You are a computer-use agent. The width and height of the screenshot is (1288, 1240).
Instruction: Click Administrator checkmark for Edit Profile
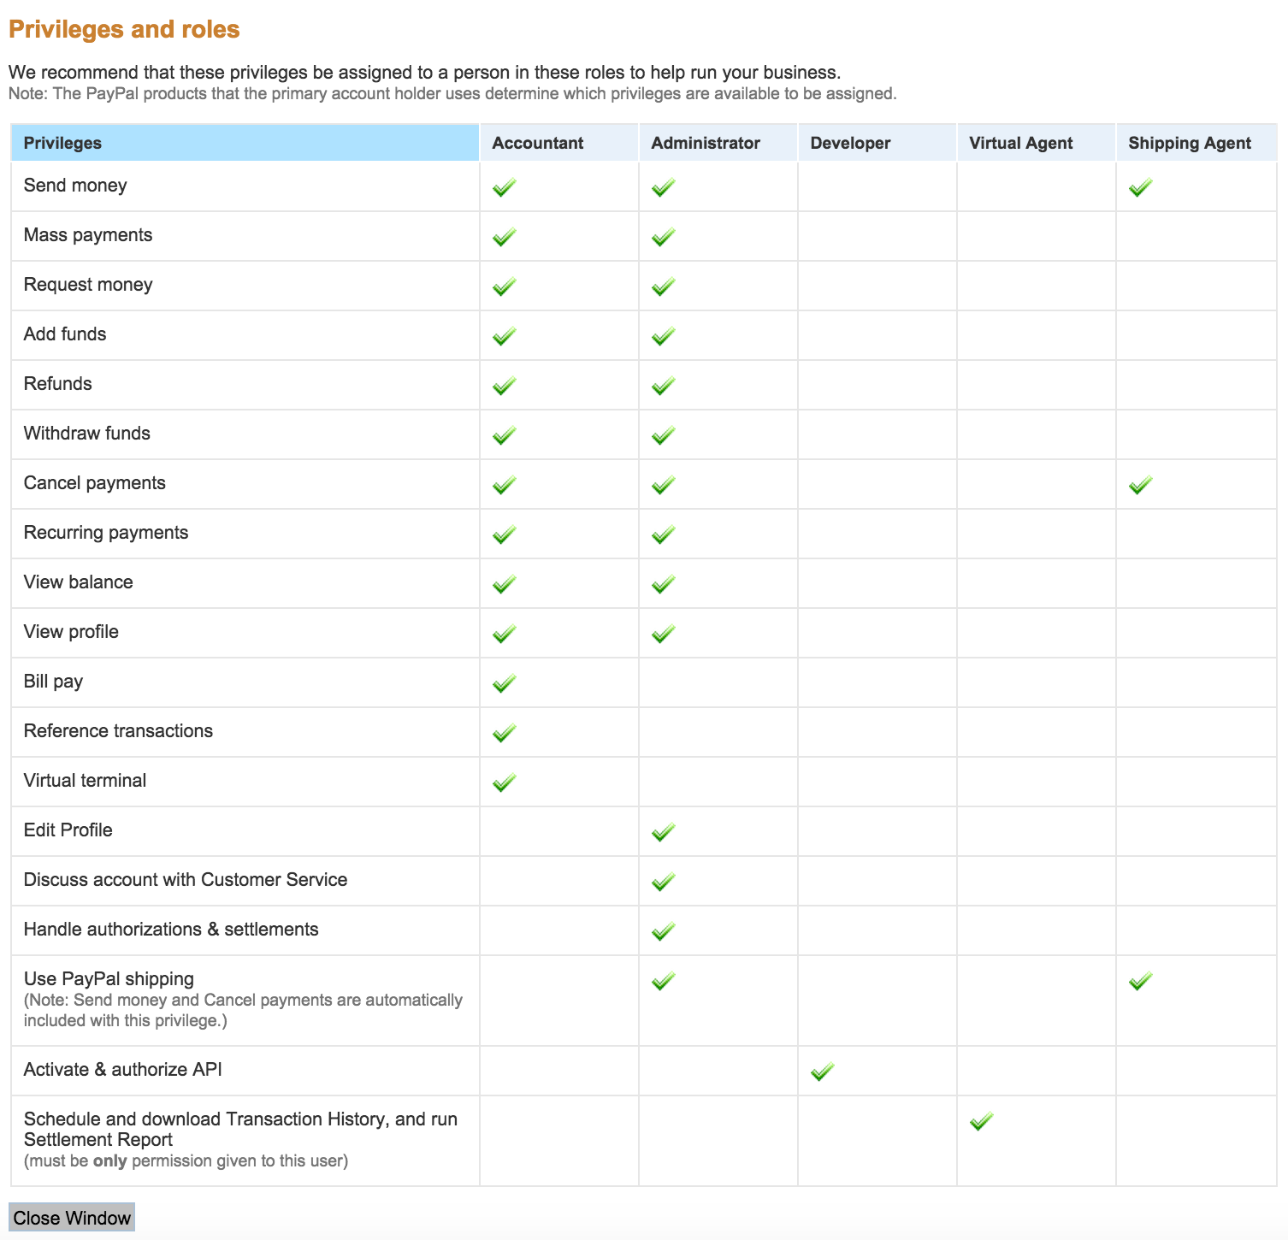pos(664,832)
